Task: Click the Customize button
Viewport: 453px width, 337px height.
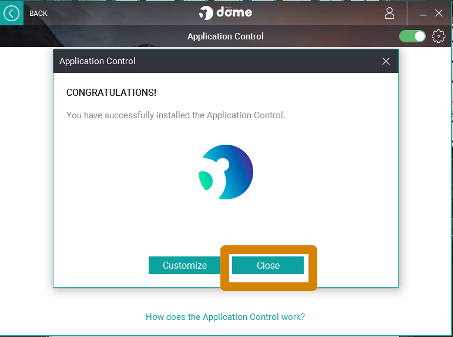Action: (184, 265)
